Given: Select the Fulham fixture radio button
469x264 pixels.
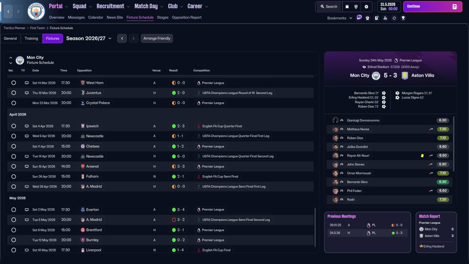Looking at the screenshot, I should point(14,176).
